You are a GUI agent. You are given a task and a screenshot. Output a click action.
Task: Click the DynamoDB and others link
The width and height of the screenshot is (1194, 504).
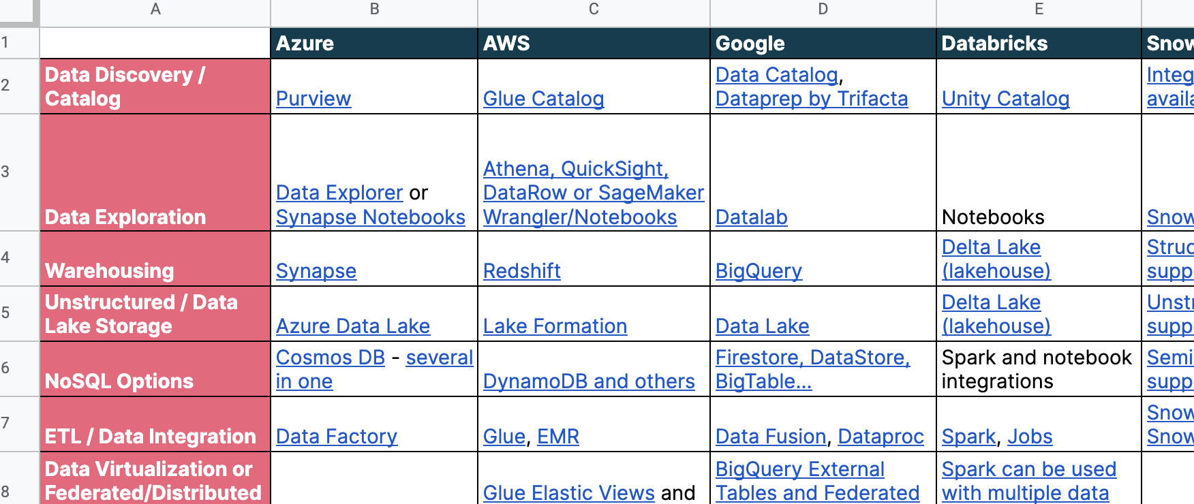point(589,381)
